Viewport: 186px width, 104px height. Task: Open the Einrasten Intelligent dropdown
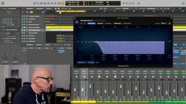[129, 8]
